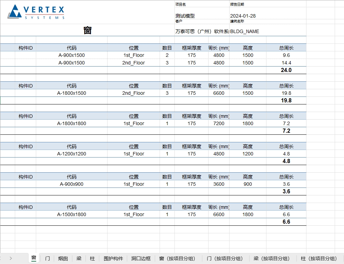Select the A-1200x1200 code cell
This screenshot has height=264, width=344.
point(71,154)
